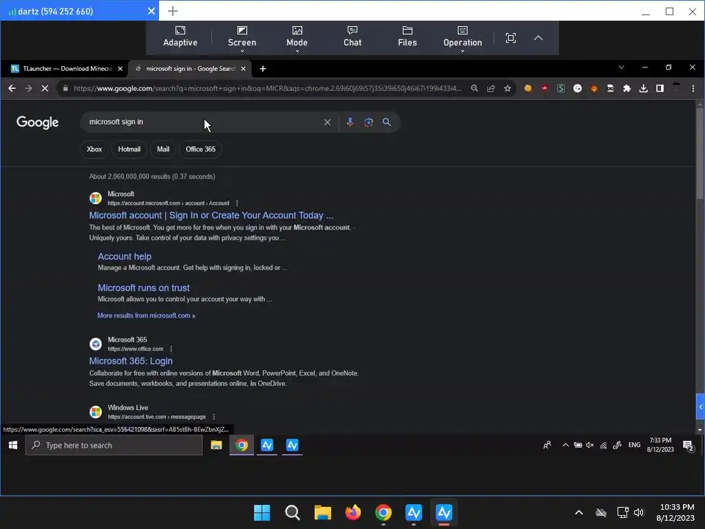Unmute the remote volume icon
The image size is (705, 529).
pyautogui.click(x=590, y=446)
